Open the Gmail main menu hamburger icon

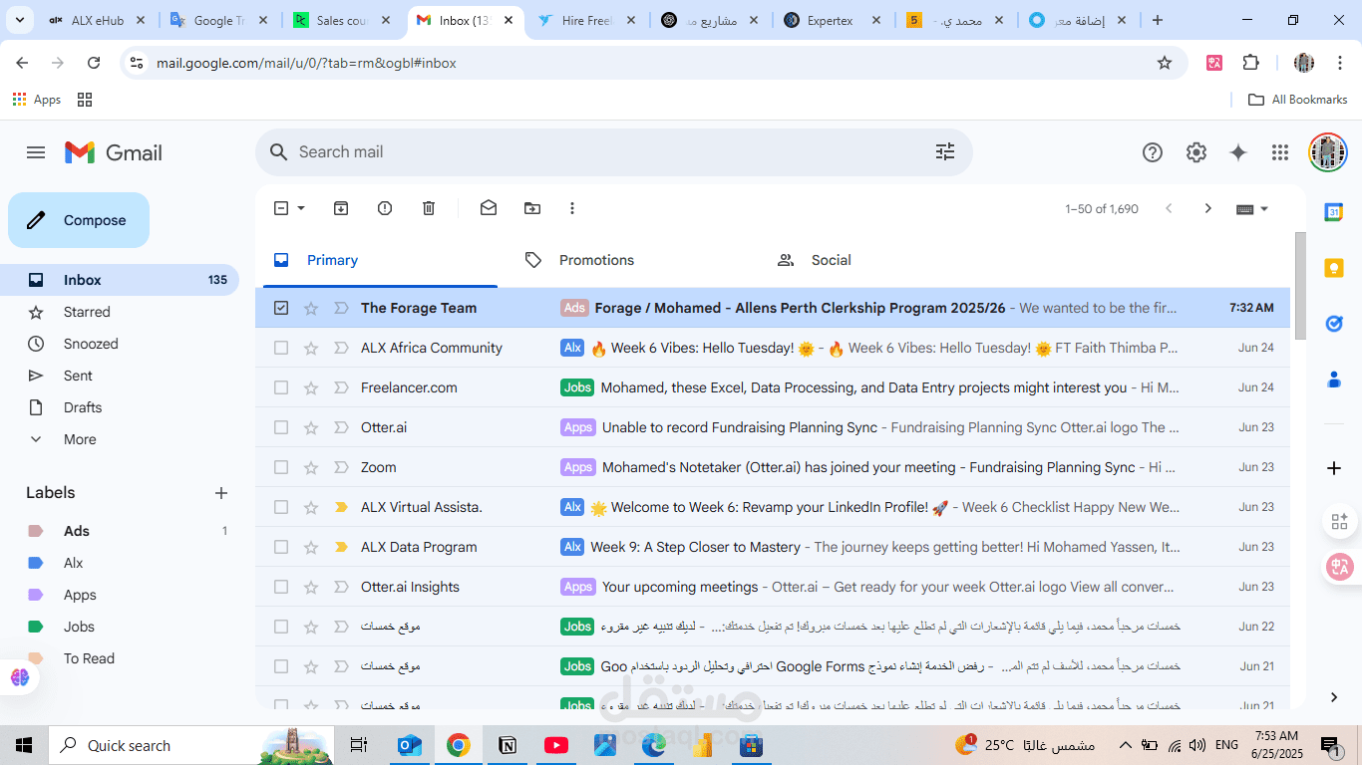pos(36,152)
